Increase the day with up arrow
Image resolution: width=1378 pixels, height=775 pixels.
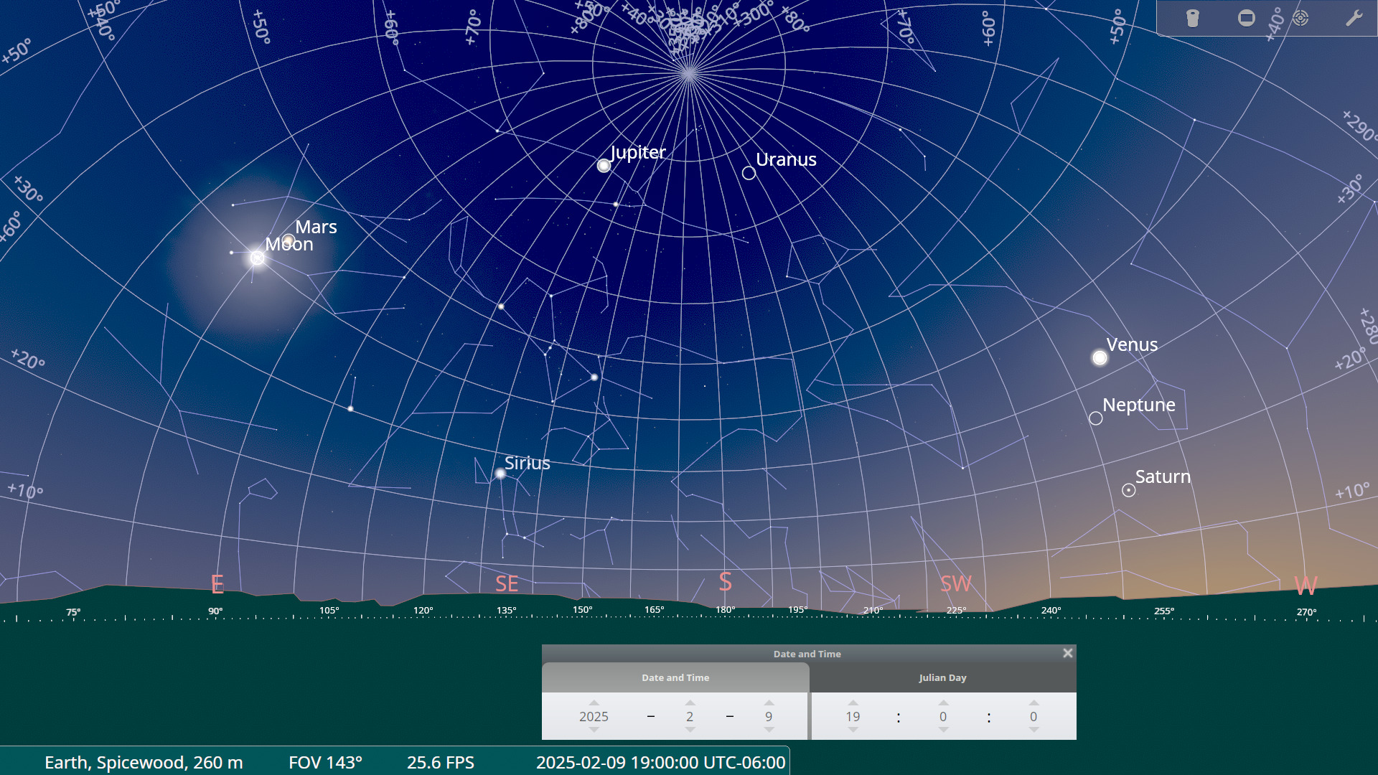coord(769,703)
